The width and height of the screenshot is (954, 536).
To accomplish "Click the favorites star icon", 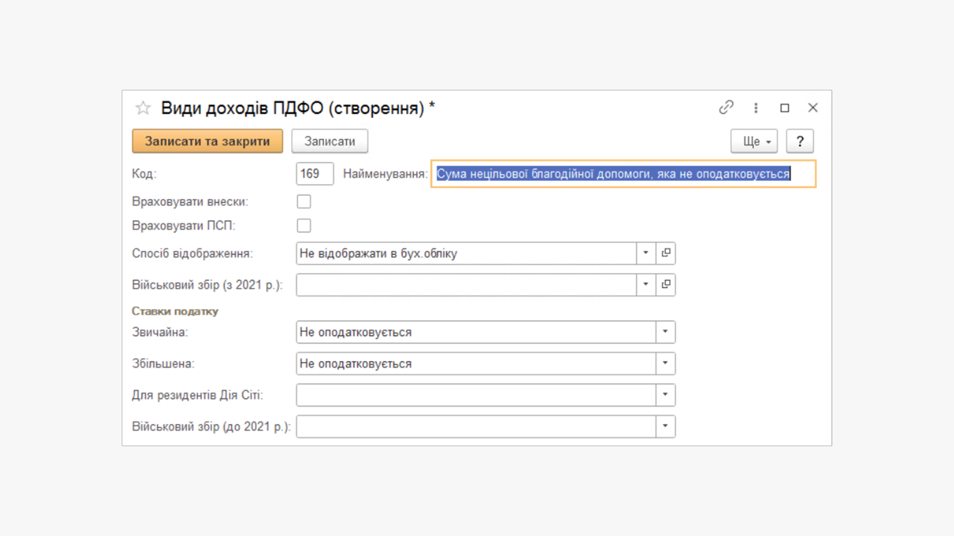I will click(143, 108).
